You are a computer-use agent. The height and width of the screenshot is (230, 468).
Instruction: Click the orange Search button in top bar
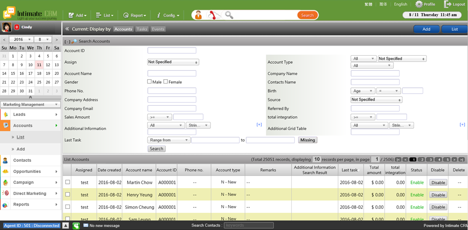coord(307,15)
